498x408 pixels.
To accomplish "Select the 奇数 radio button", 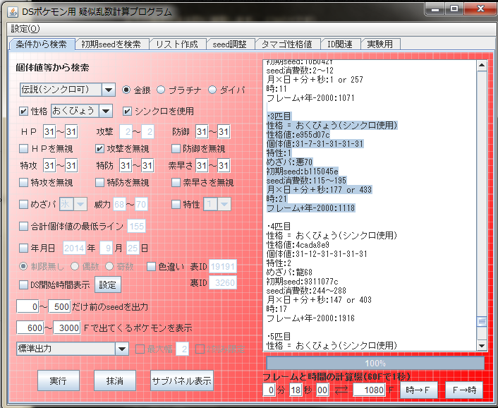I will coord(109,266).
